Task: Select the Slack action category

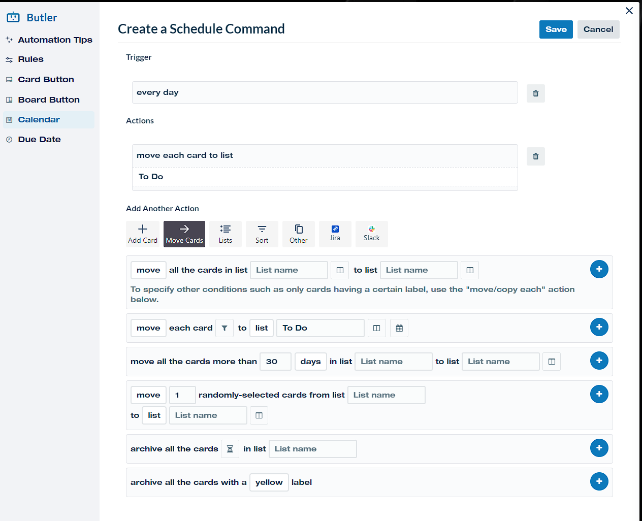Action: [372, 234]
